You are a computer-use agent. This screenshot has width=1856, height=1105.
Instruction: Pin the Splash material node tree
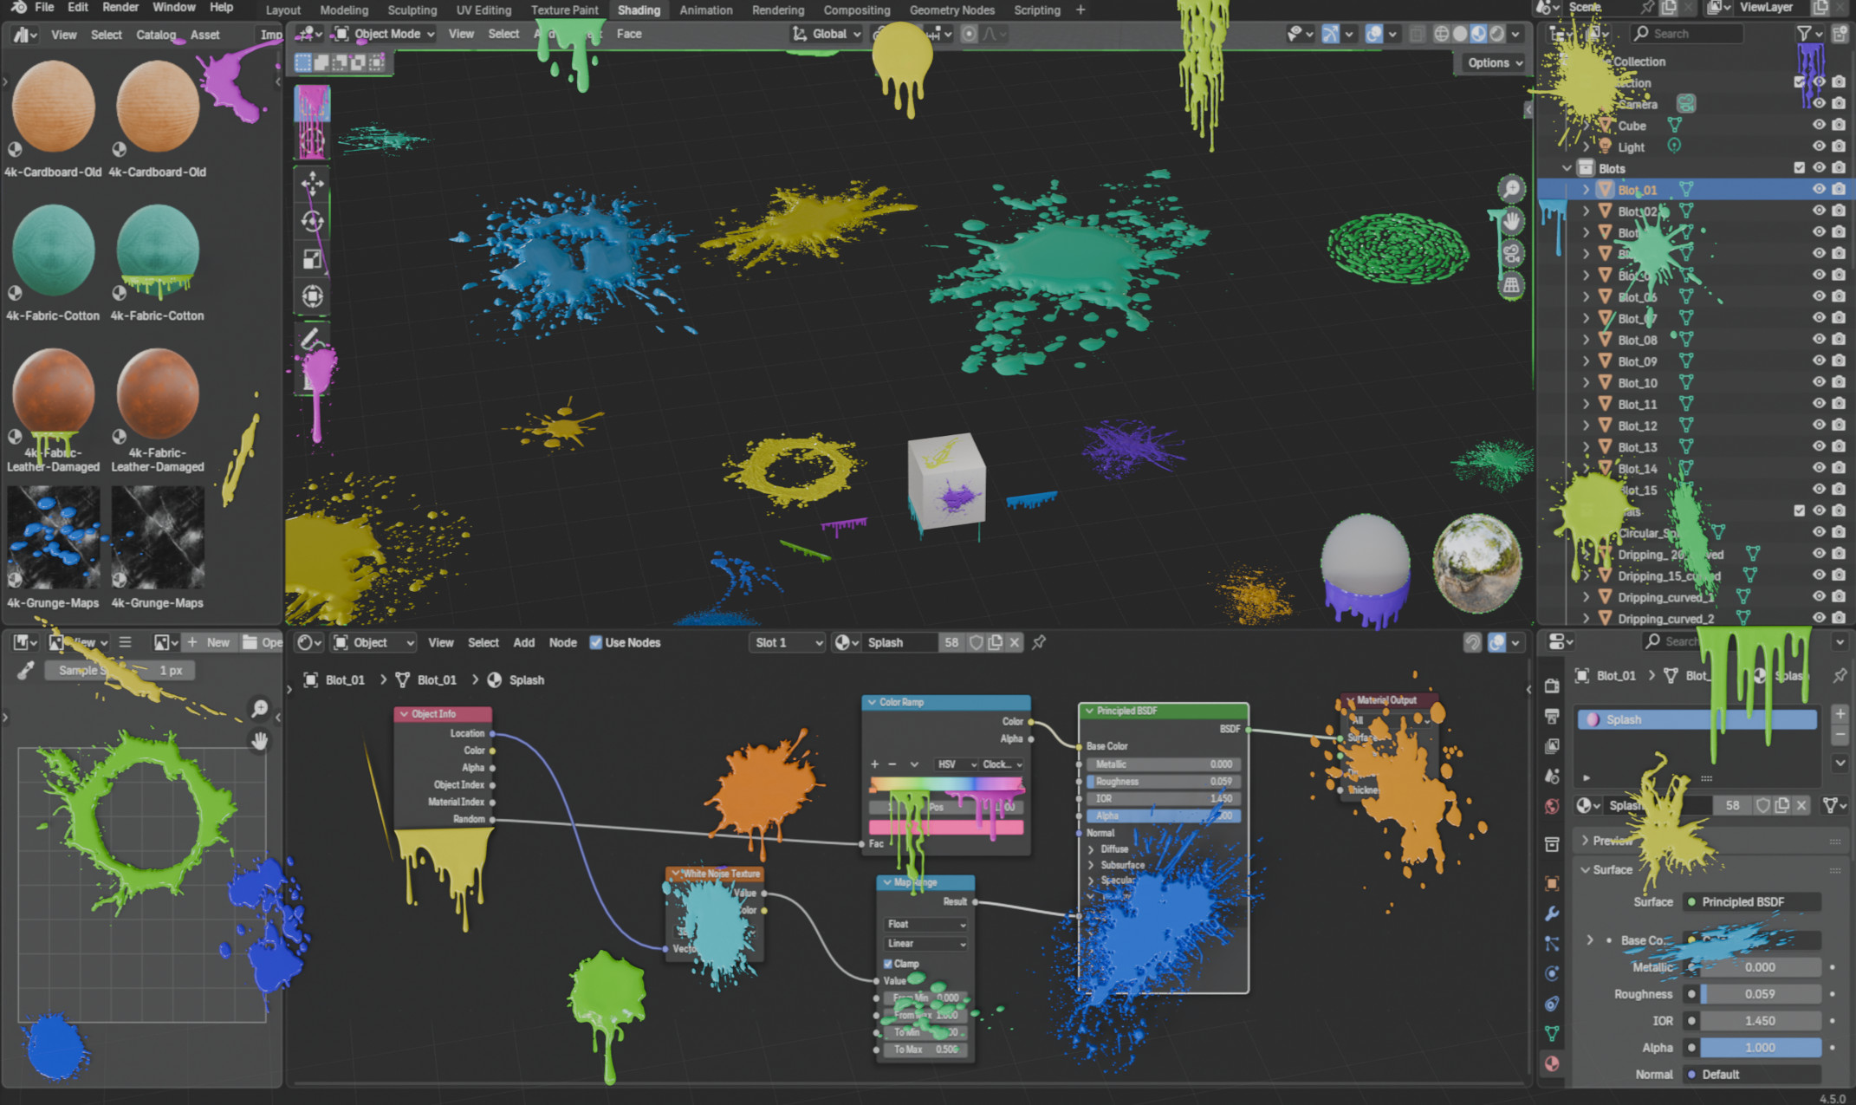pos(1039,642)
